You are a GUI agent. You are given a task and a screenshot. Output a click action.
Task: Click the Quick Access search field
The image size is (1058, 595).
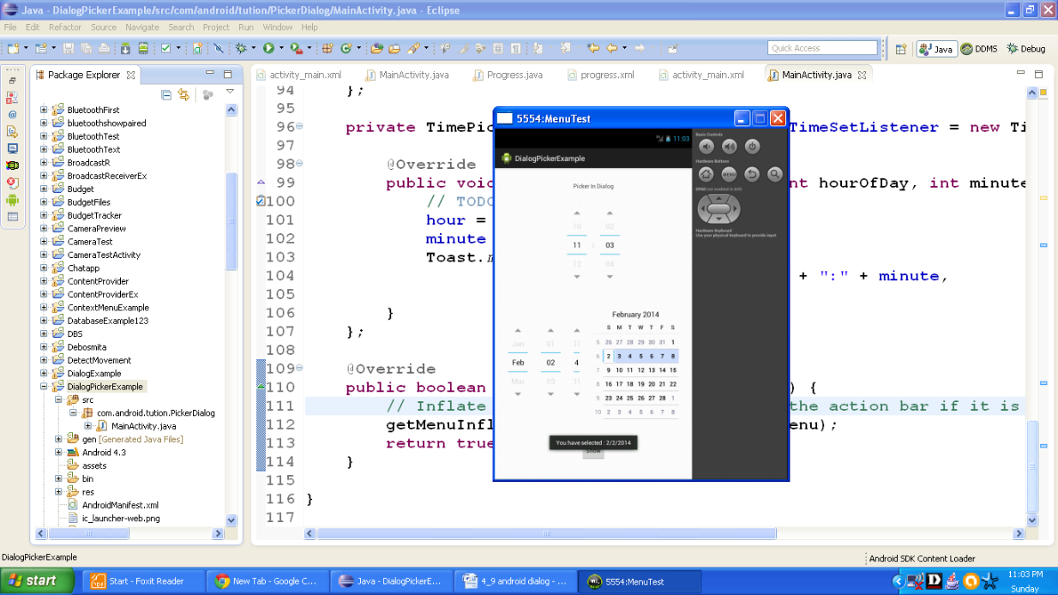822,48
